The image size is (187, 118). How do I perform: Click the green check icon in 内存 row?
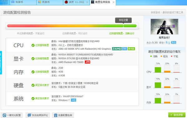[x=33, y=72]
